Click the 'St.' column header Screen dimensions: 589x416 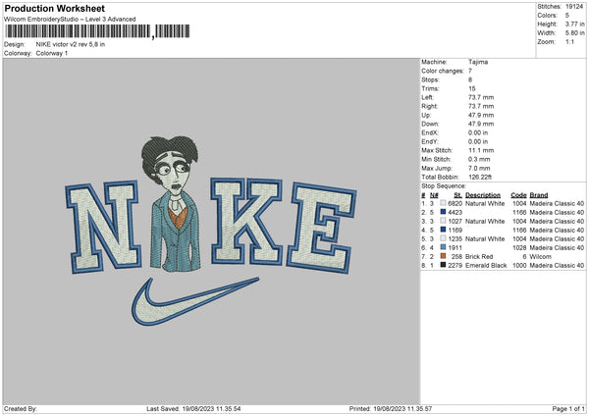click(457, 195)
